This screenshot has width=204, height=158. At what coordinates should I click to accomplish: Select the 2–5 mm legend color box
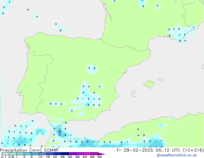(28, 154)
